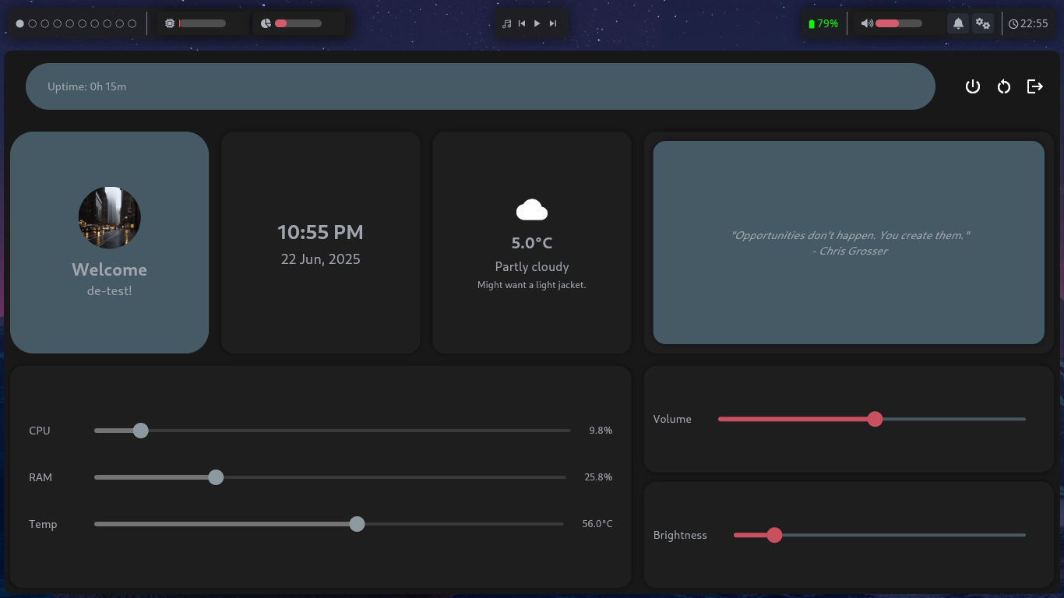Switch to the second workspace dot

point(33,23)
